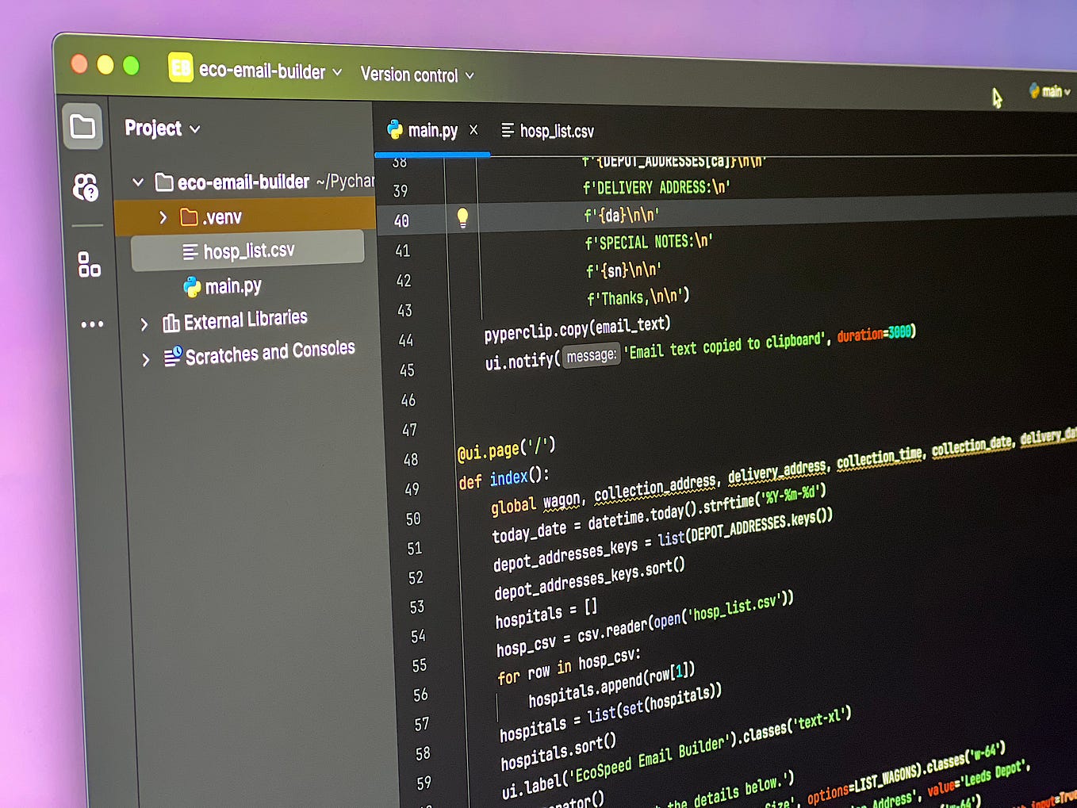Screen dimensions: 1077x808
Task: Click the Python logo beside the main branch widget
Action: point(1033,91)
